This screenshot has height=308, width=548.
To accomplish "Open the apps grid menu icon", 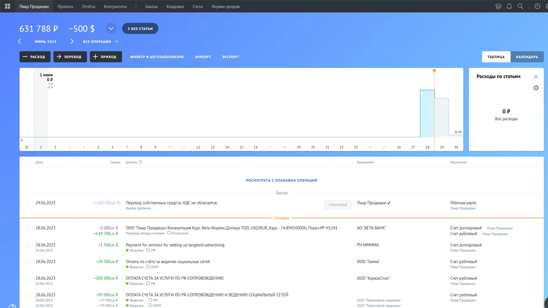I will [x=7, y=6].
